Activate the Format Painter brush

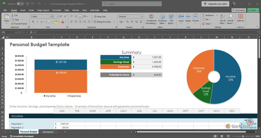tap(12, 24)
